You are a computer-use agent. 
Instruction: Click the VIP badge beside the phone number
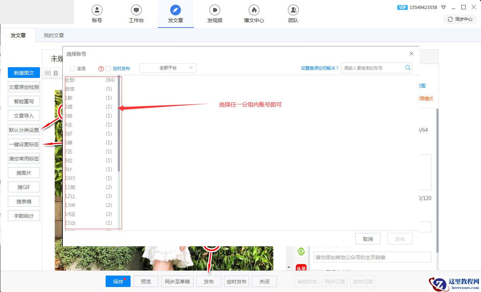coord(402,8)
